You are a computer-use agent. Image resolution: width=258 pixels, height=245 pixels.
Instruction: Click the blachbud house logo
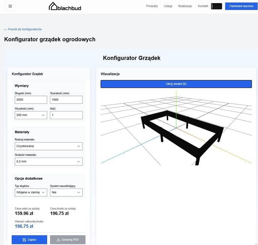click(x=65, y=6)
